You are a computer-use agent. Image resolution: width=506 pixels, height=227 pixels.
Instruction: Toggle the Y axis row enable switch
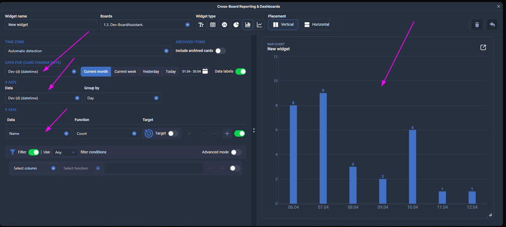point(240,133)
